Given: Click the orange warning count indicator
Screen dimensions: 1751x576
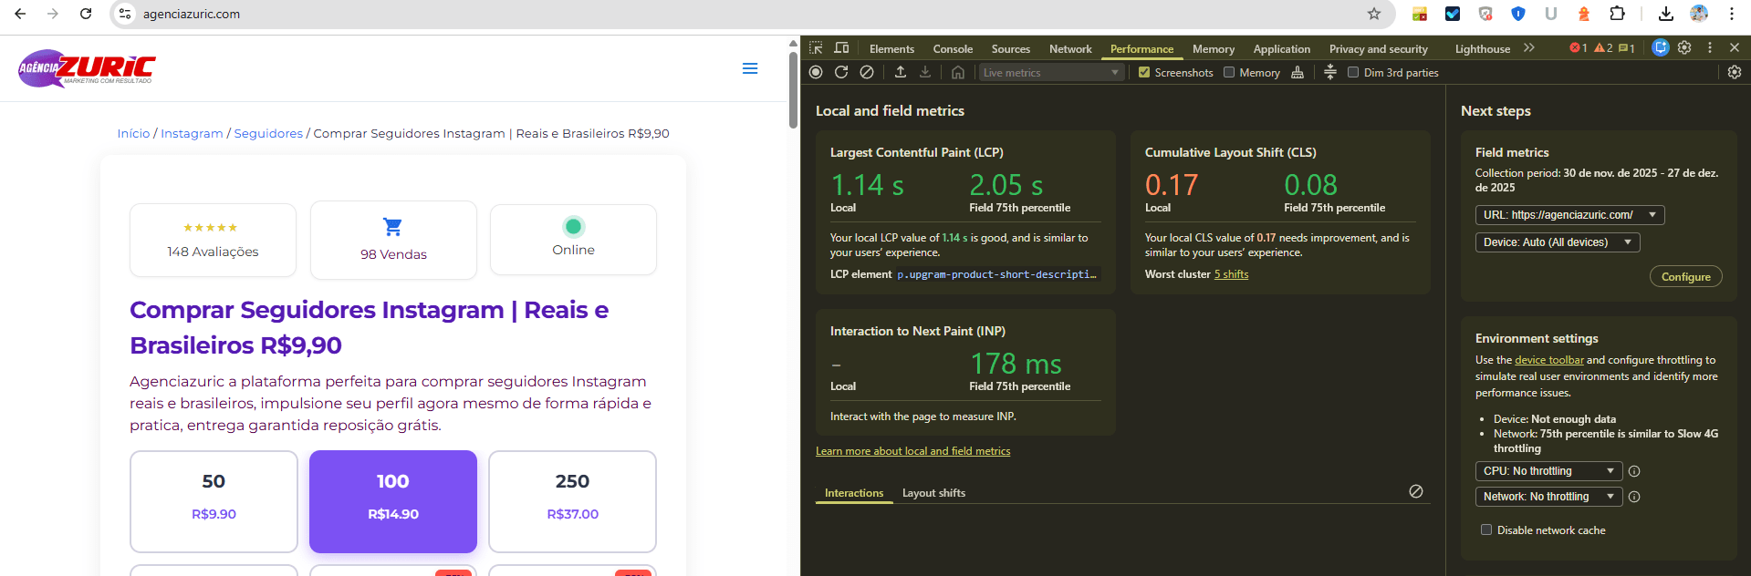Looking at the screenshot, I should tap(1603, 48).
